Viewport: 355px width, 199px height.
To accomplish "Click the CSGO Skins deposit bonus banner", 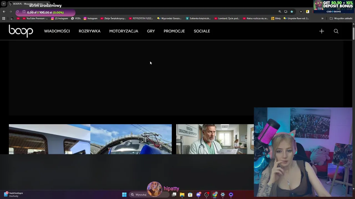I will (333, 7).
